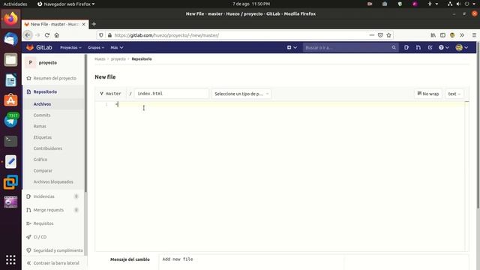The image size is (480, 270).
Task: Open the Files manager in dock
Action: 10,60
